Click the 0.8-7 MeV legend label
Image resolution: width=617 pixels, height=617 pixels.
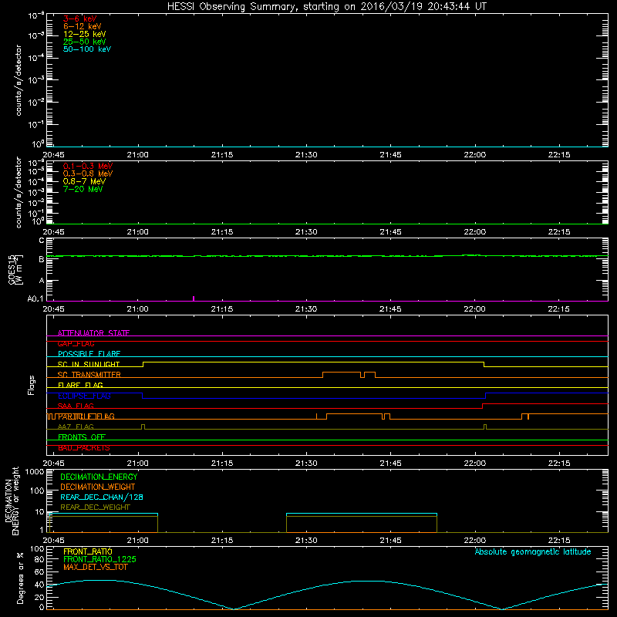click(84, 181)
